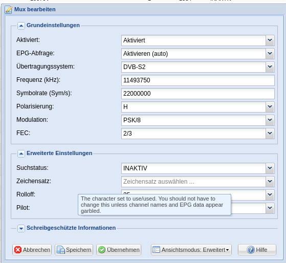Open the Ansichtsmodus: Erweitert menu
The height and width of the screenshot is (263, 286).
click(x=191, y=250)
